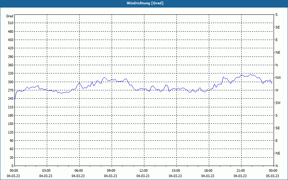Click the 12:00 time axis label

pyautogui.click(x=143, y=171)
